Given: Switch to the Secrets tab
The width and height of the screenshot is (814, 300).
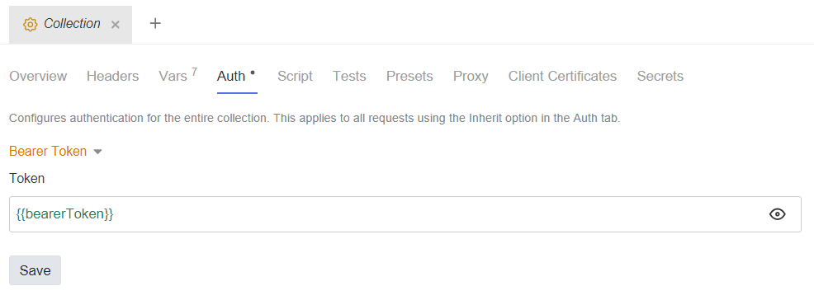Looking at the screenshot, I should click(x=660, y=76).
